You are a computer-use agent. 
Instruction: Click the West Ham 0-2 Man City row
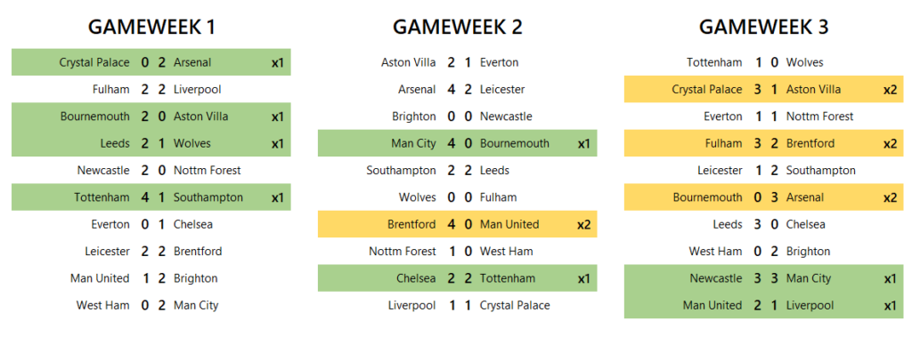point(151,305)
